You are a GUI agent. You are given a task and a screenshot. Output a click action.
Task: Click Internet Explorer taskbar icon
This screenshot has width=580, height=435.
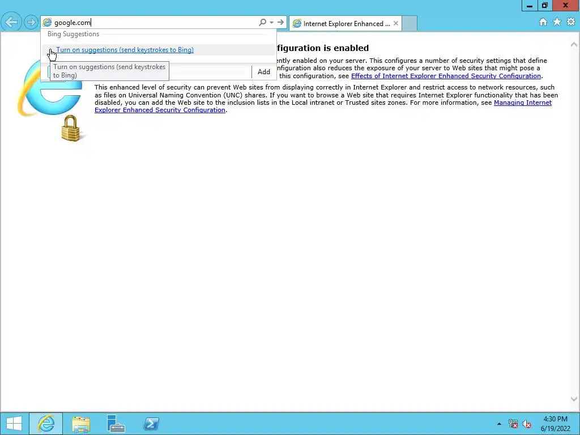[x=46, y=424]
